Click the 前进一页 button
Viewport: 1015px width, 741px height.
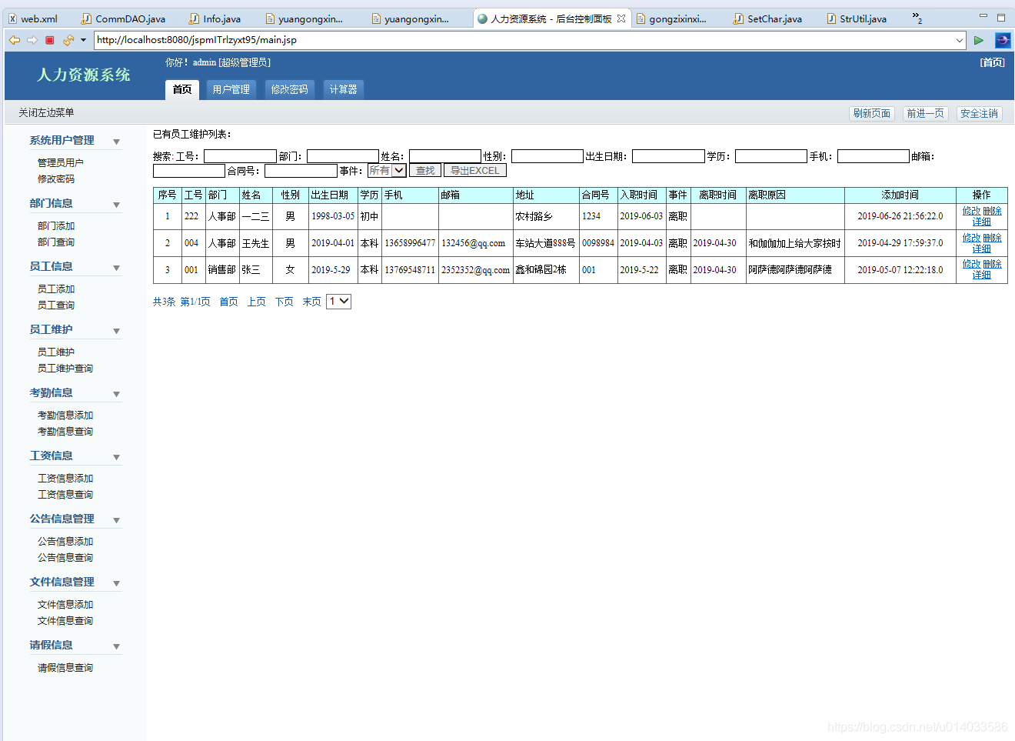click(x=926, y=113)
